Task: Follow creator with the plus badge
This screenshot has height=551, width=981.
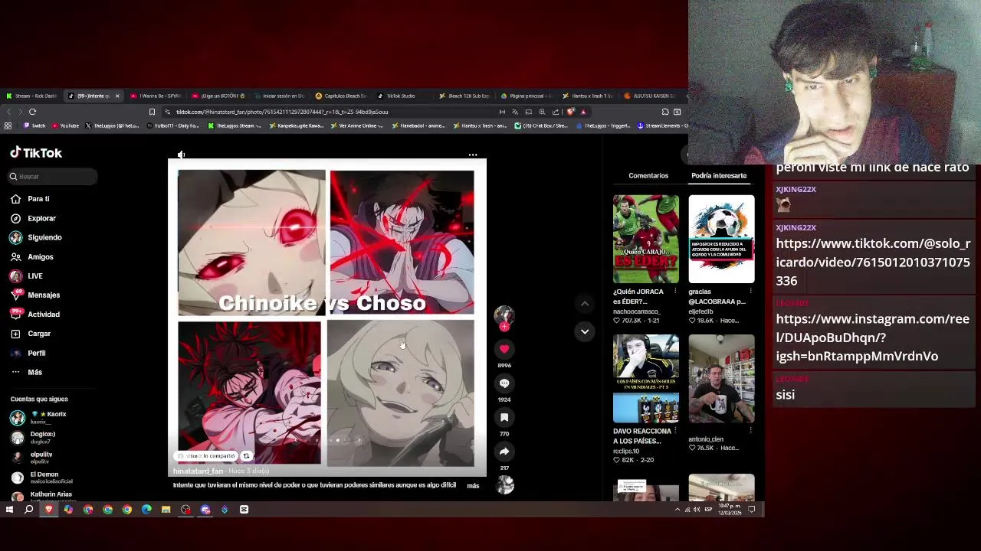Action: click(x=504, y=327)
